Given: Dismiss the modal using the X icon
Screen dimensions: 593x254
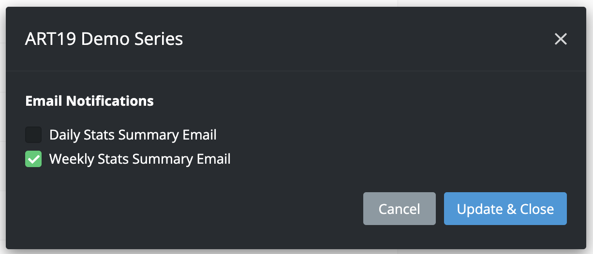Looking at the screenshot, I should (x=561, y=39).
